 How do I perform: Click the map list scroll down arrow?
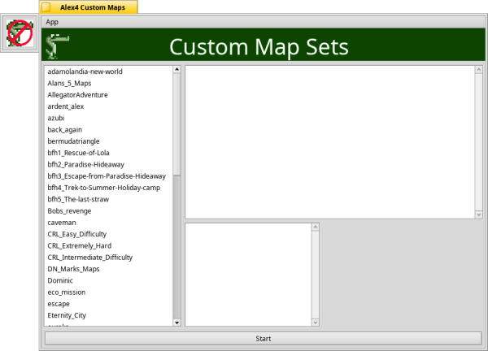click(x=177, y=323)
